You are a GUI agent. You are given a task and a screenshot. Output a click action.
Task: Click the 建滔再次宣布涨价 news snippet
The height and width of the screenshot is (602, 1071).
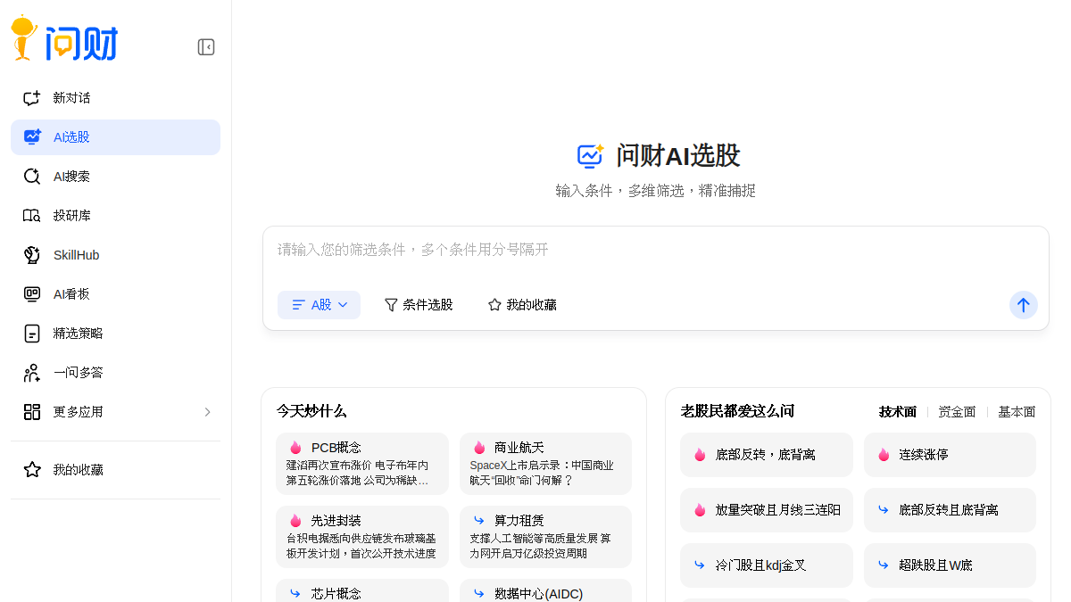pos(358,474)
